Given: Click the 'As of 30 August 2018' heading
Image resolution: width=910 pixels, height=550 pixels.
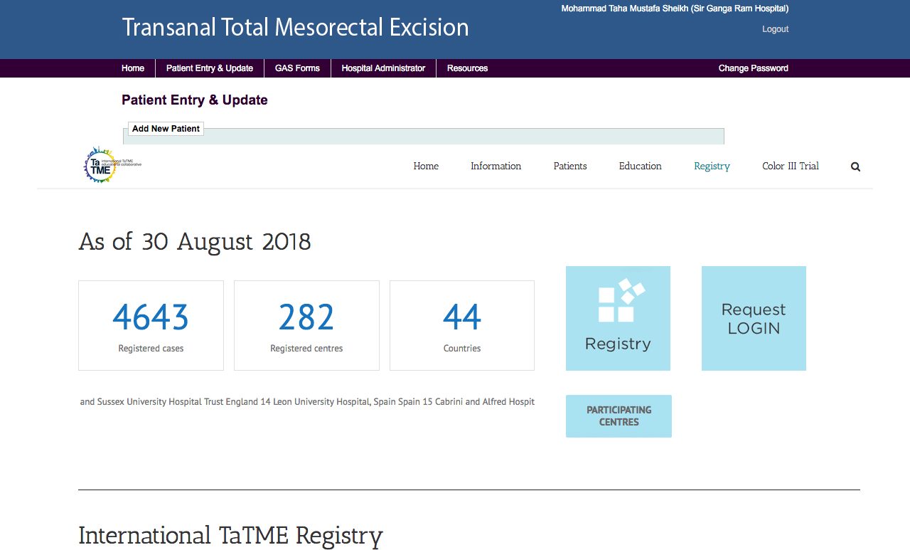Looking at the screenshot, I should pyautogui.click(x=195, y=241).
